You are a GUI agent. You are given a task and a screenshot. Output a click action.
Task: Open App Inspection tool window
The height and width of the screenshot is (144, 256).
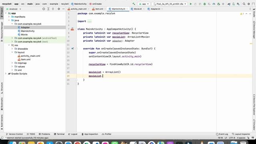(x=90, y=134)
